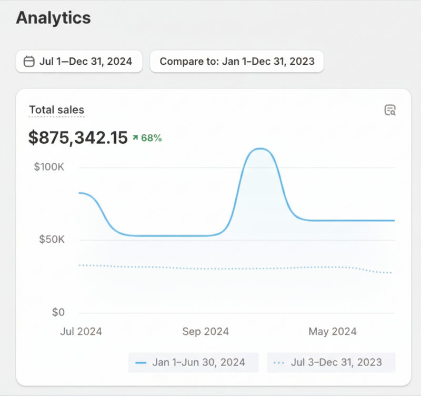Viewport: 421px width, 396px height.
Task: Select the Jul 2024 x-axis label
Action: coord(81,331)
